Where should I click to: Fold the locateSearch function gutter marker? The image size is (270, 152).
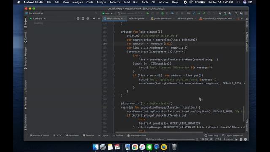coord(113,32)
